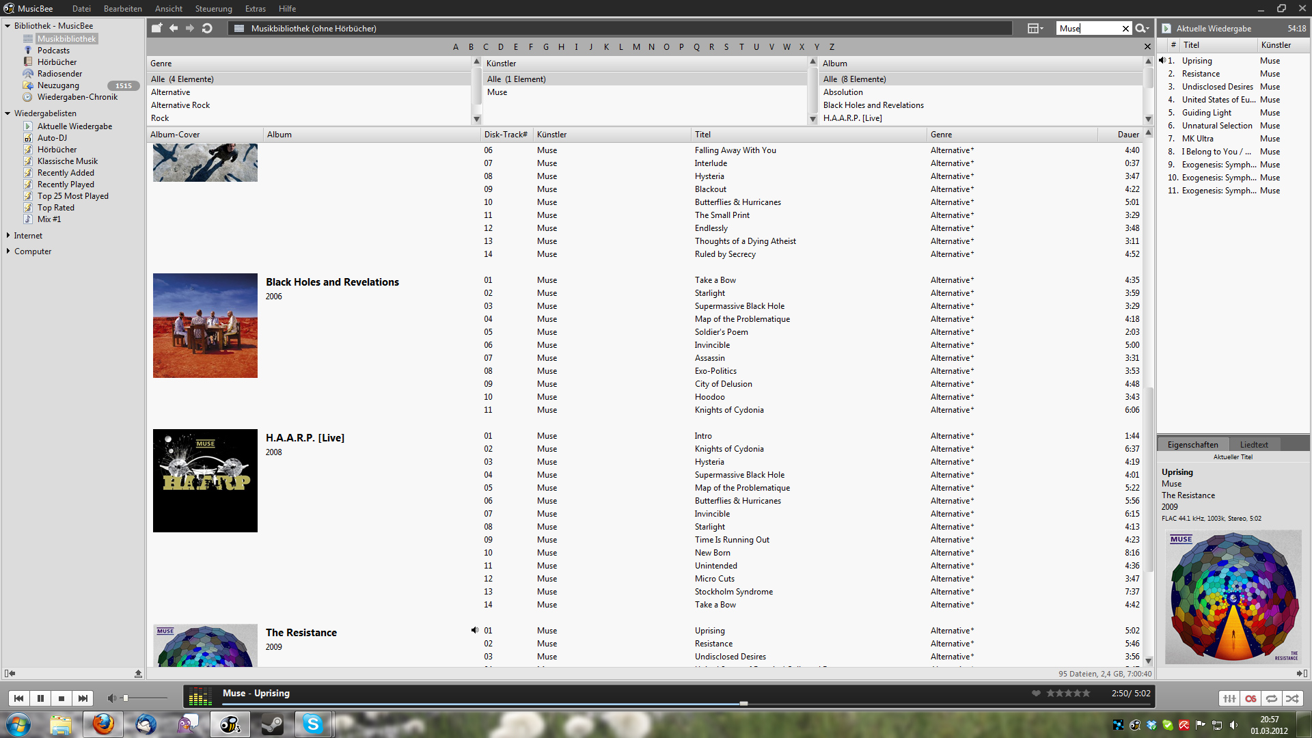Toggle shuffle mode

pyautogui.click(x=1292, y=698)
